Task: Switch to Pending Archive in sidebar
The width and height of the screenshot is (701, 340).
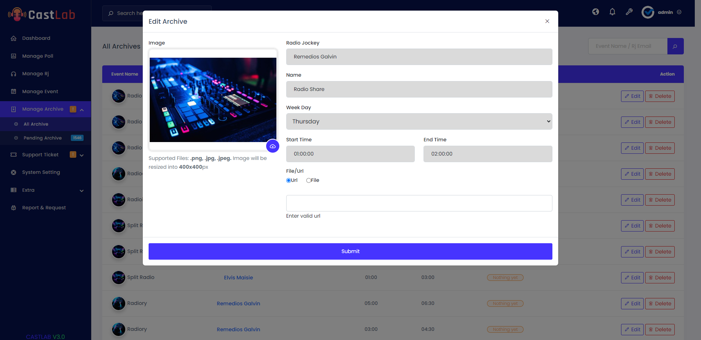Action: point(43,138)
